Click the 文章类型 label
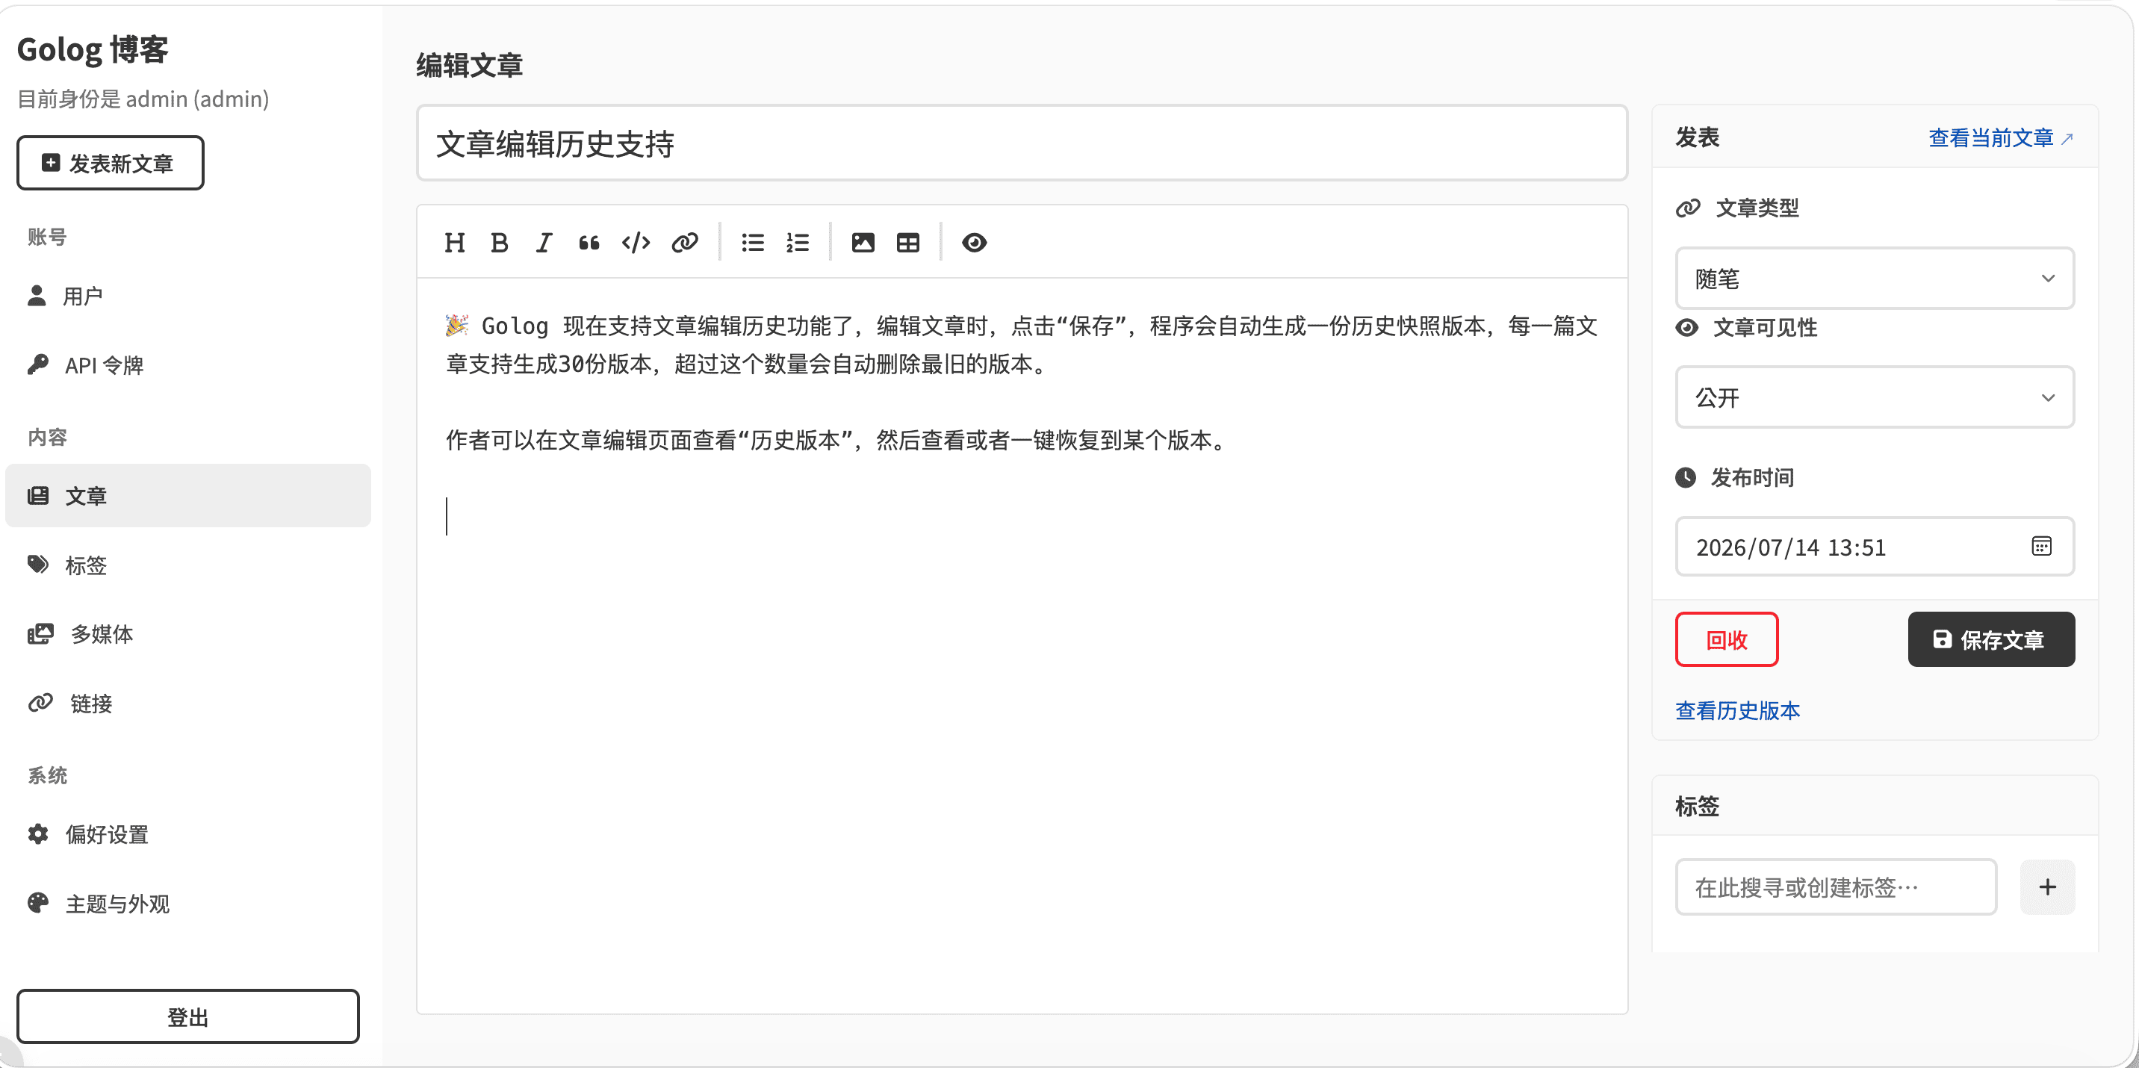This screenshot has height=1068, width=2139. click(1757, 208)
